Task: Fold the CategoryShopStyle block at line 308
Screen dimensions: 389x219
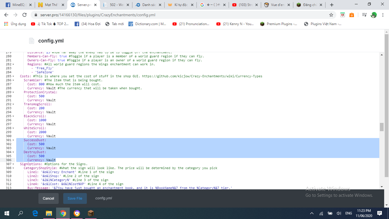Action: click(x=13, y=168)
